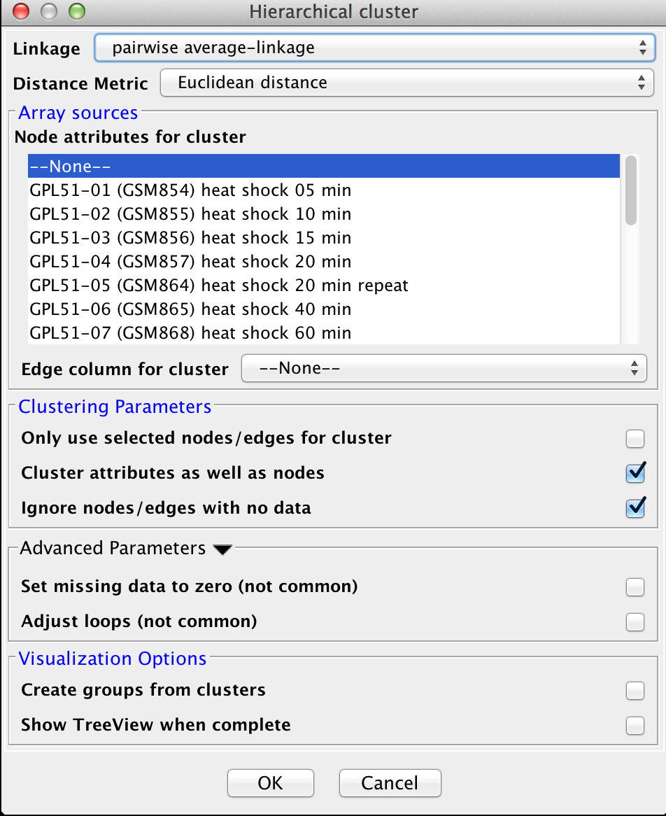Uncheck Ignore nodes/edges with no data
Viewport: 666px width, 816px height.
[635, 508]
